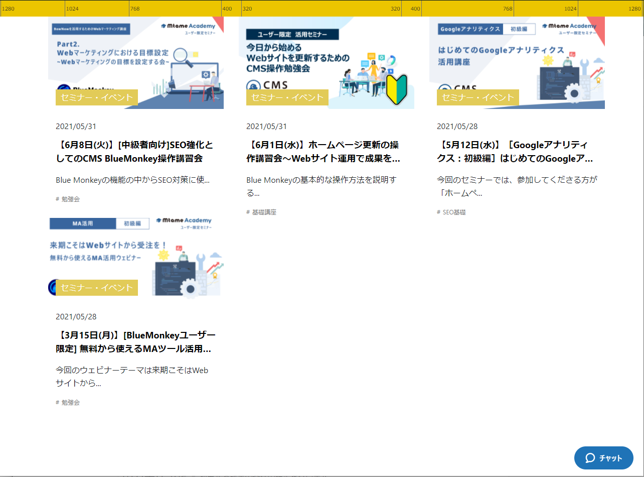Open the はじめてのGoogleアナリティクス thumbnail
The height and width of the screenshot is (477, 644).
[x=517, y=63]
